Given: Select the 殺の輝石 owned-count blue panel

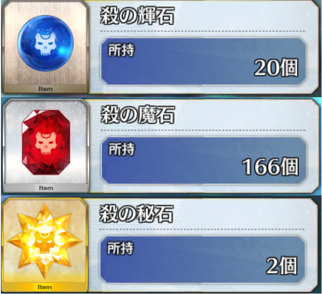Looking at the screenshot, I should [x=204, y=61].
